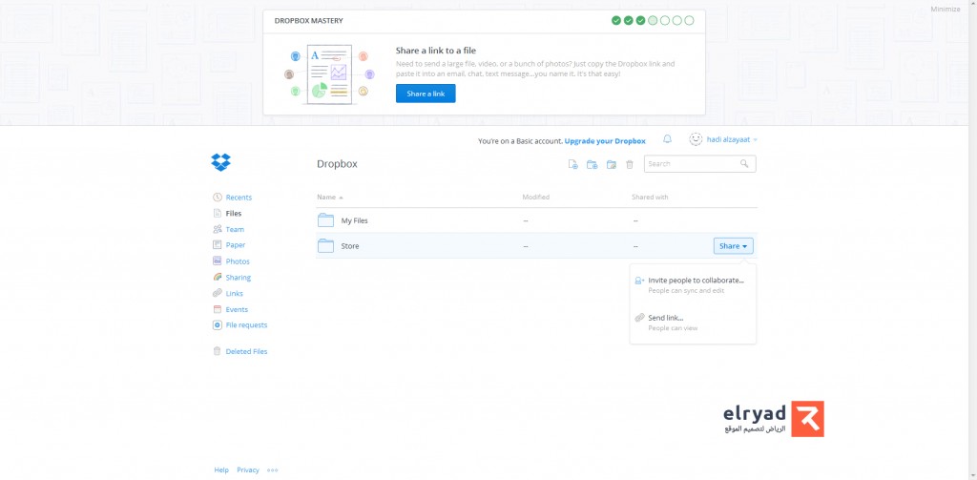Image resolution: width=977 pixels, height=480 pixels.
Task: Click the Shared with column header
Action: (x=650, y=197)
